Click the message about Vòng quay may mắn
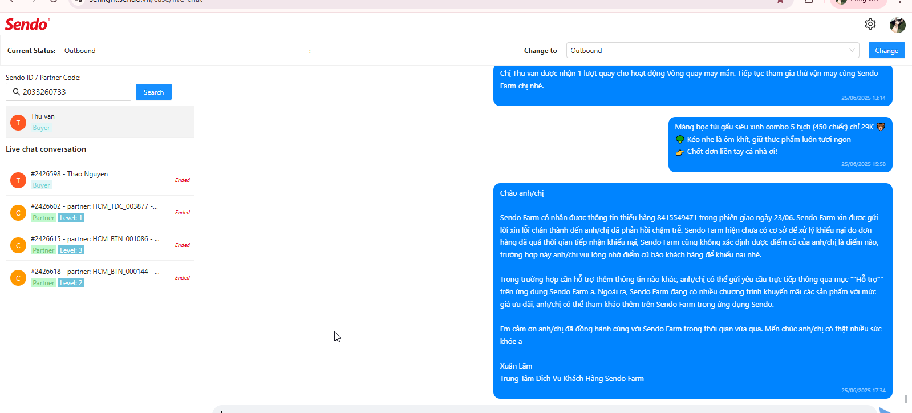This screenshot has height=413, width=912. coord(692,85)
